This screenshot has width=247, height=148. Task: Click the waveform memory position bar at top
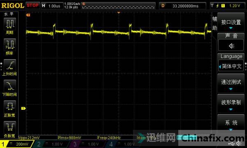point(118,7)
